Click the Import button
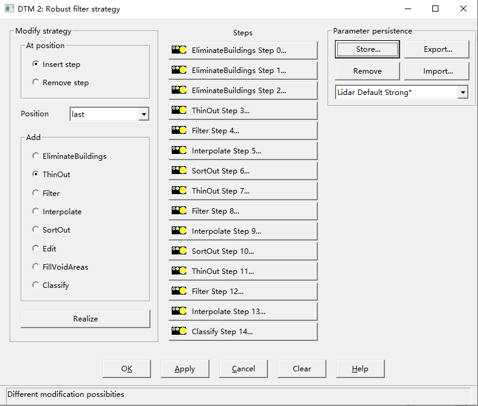This screenshot has height=406, width=478. tap(437, 71)
